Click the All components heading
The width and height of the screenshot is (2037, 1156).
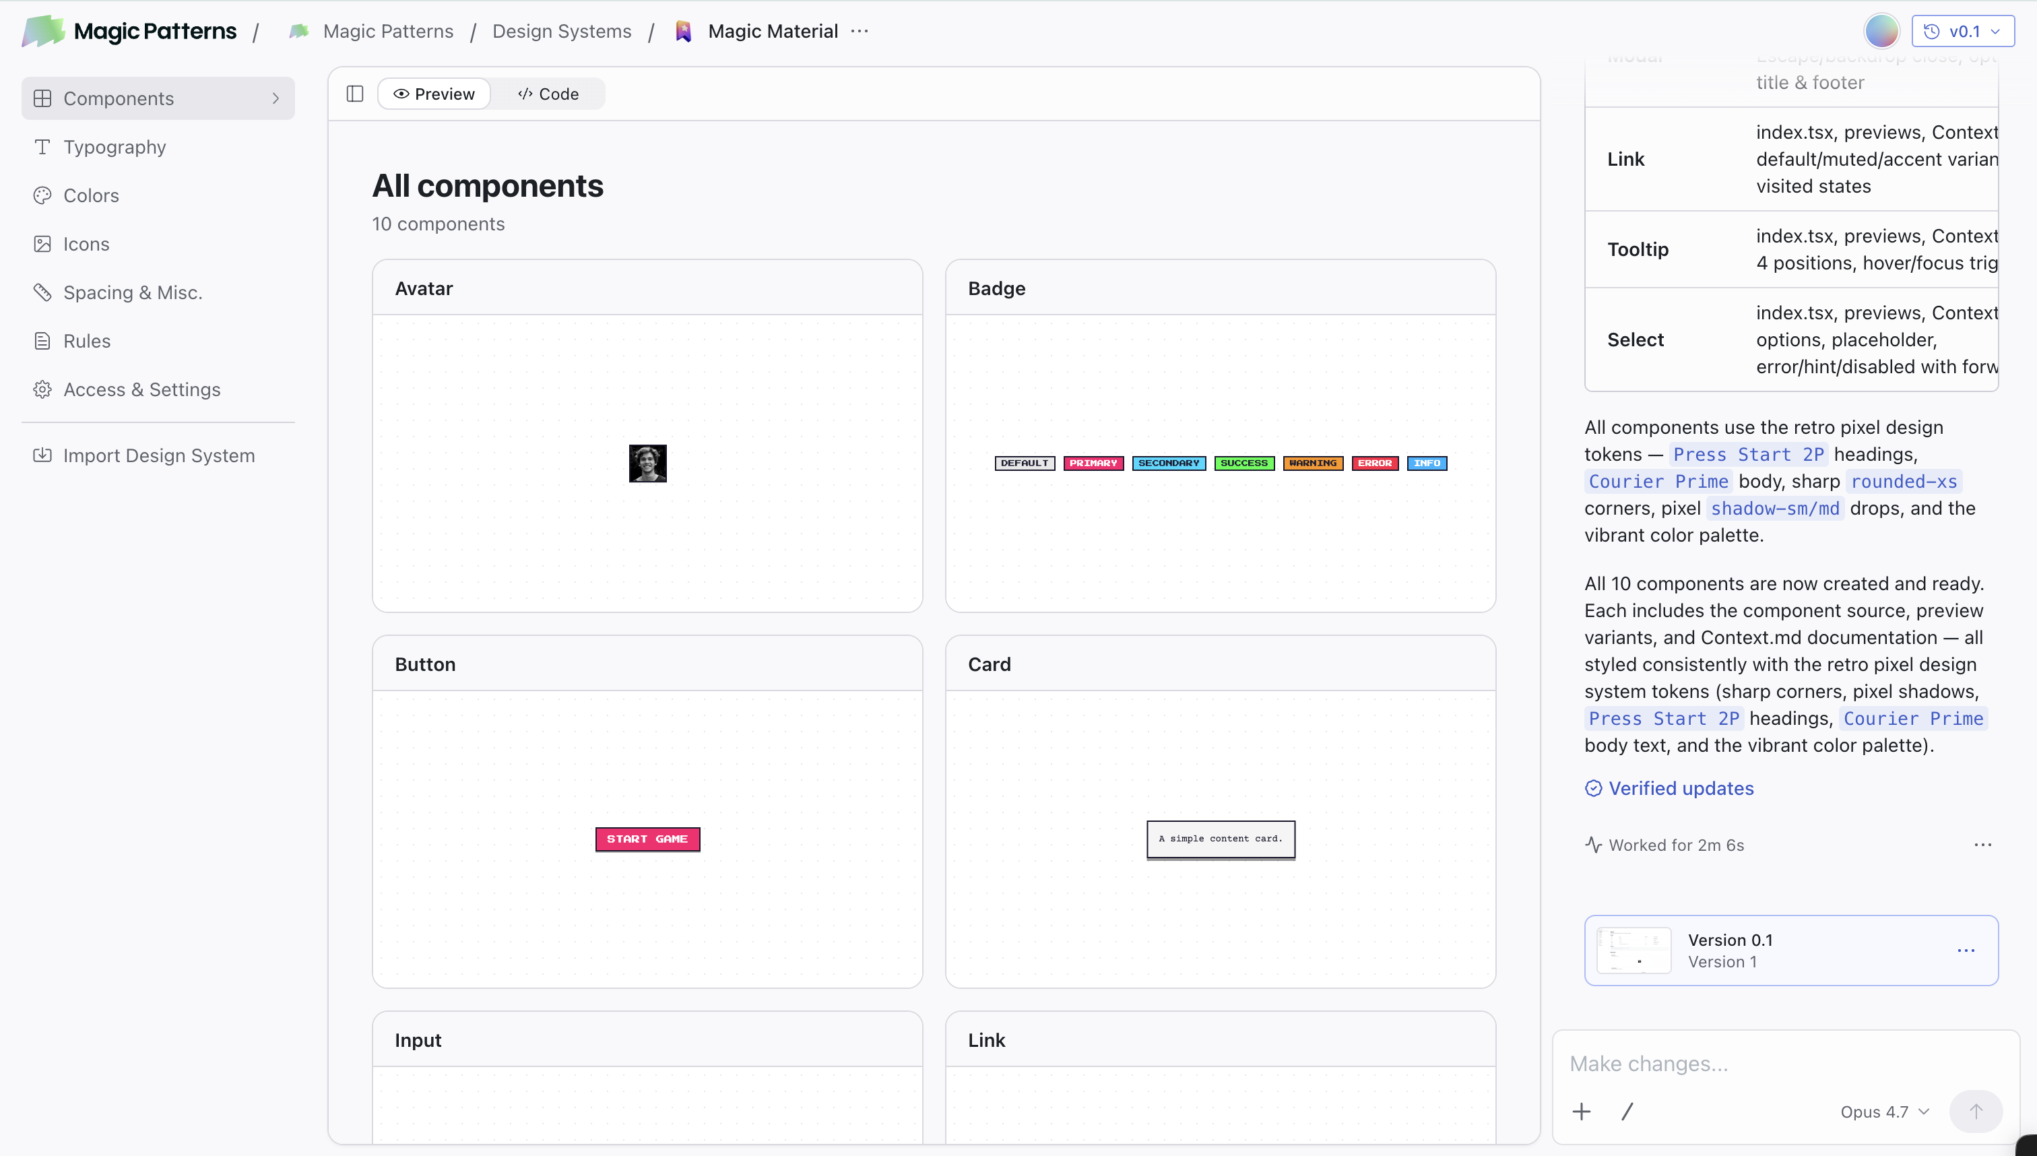pos(488,186)
